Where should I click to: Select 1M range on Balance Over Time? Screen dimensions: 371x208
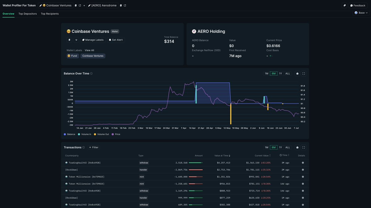click(x=267, y=74)
